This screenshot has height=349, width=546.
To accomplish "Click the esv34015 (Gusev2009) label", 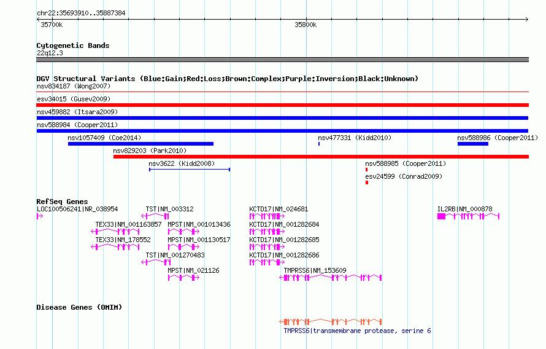I will (74, 99).
